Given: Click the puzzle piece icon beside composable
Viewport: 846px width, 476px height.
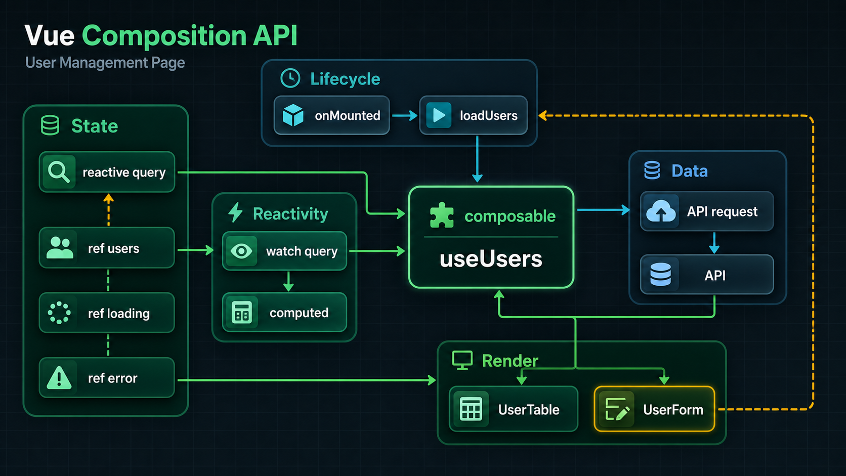Looking at the screenshot, I should [442, 215].
